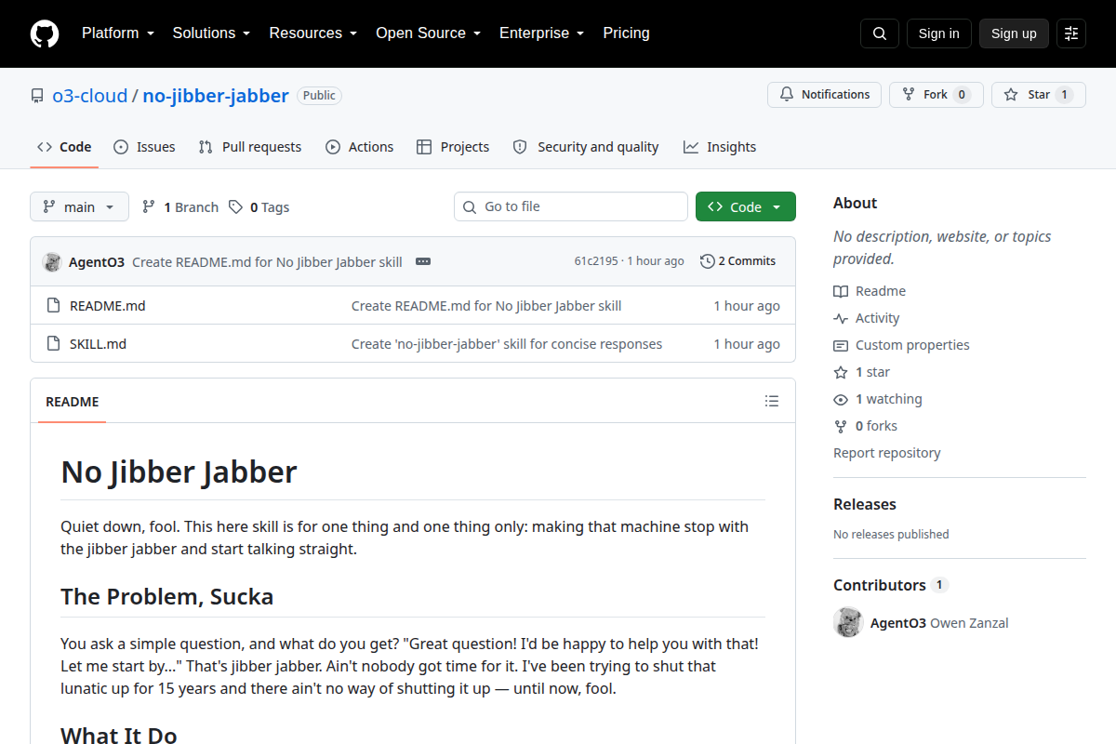Click the search magnifier icon
The image size is (1116, 744).
pyautogui.click(x=880, y=33)
